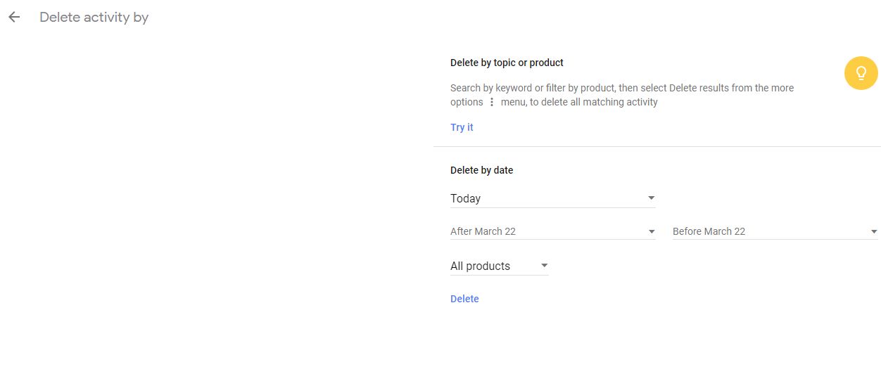Click the "Delete activity by" page title
The width and height of the screenshot is (881, 374).
point(94,18)
